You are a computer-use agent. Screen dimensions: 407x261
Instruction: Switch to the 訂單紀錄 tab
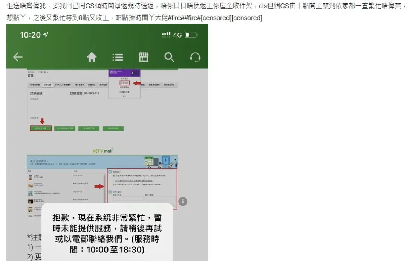coord(47,85)
